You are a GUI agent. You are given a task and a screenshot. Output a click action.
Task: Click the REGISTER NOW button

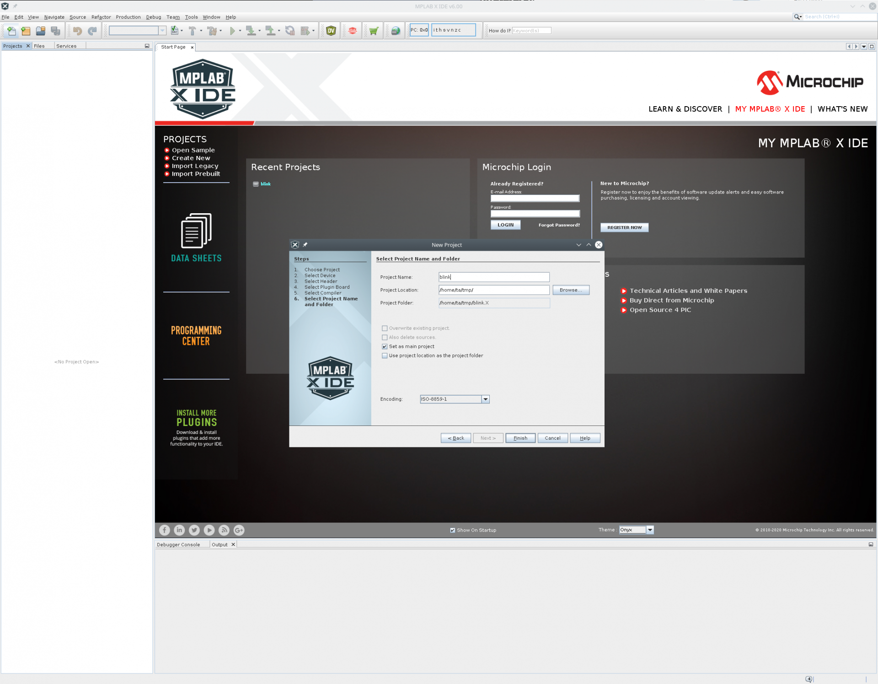624,227
